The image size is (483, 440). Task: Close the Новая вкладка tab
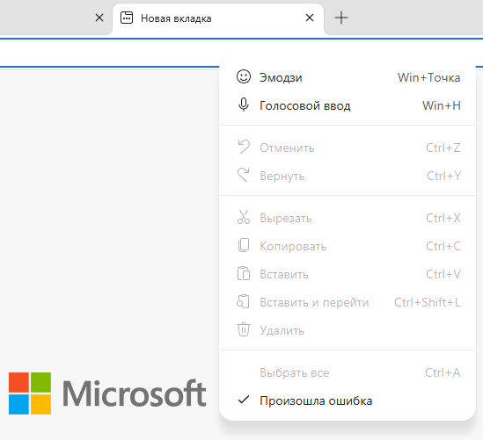[x=310, y=18]
